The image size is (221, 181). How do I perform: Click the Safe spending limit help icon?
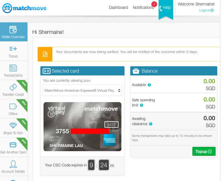[x=141, y=105]
